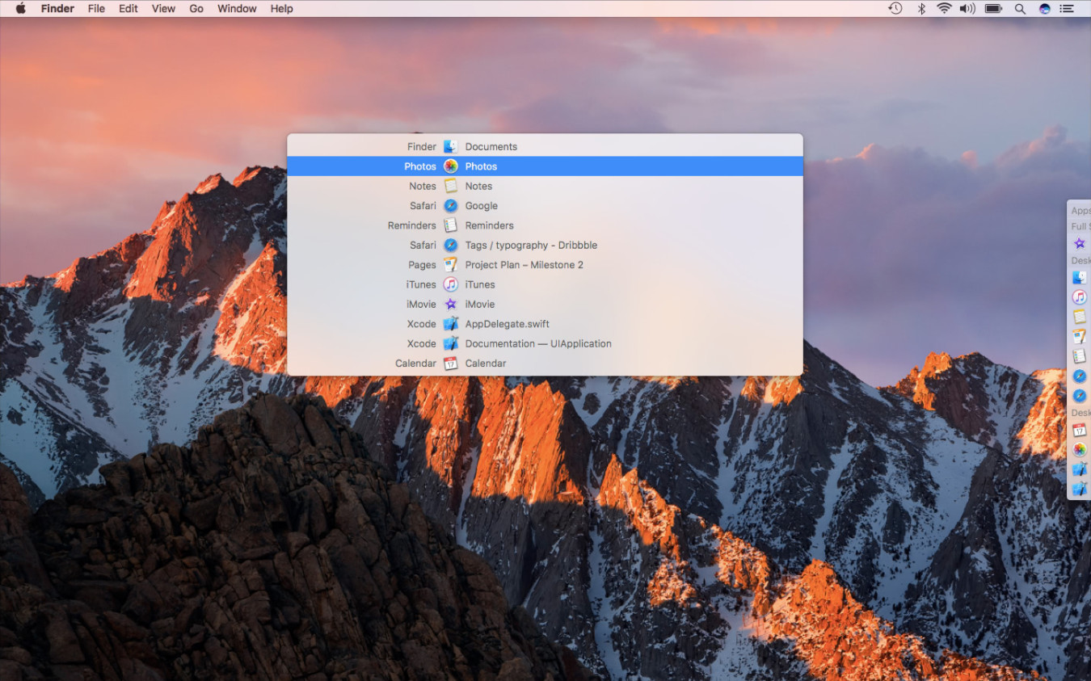Choose the highlighted Photos window row
This screenshot has height=681, width=1091.
coord(545,166)
